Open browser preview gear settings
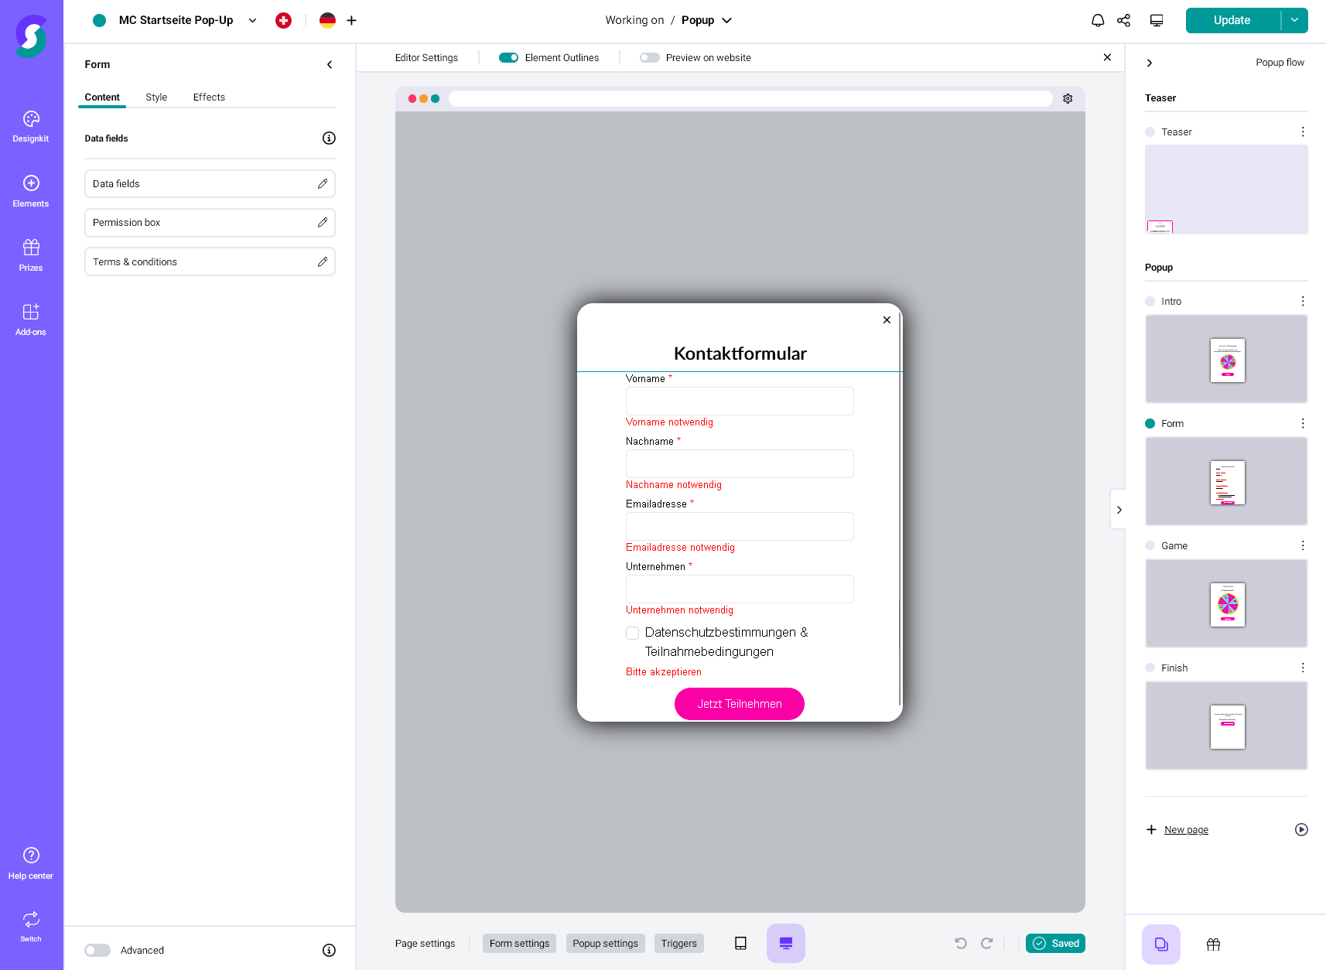This screenshot has height=970, width=1326. (x=1068, y=98)
